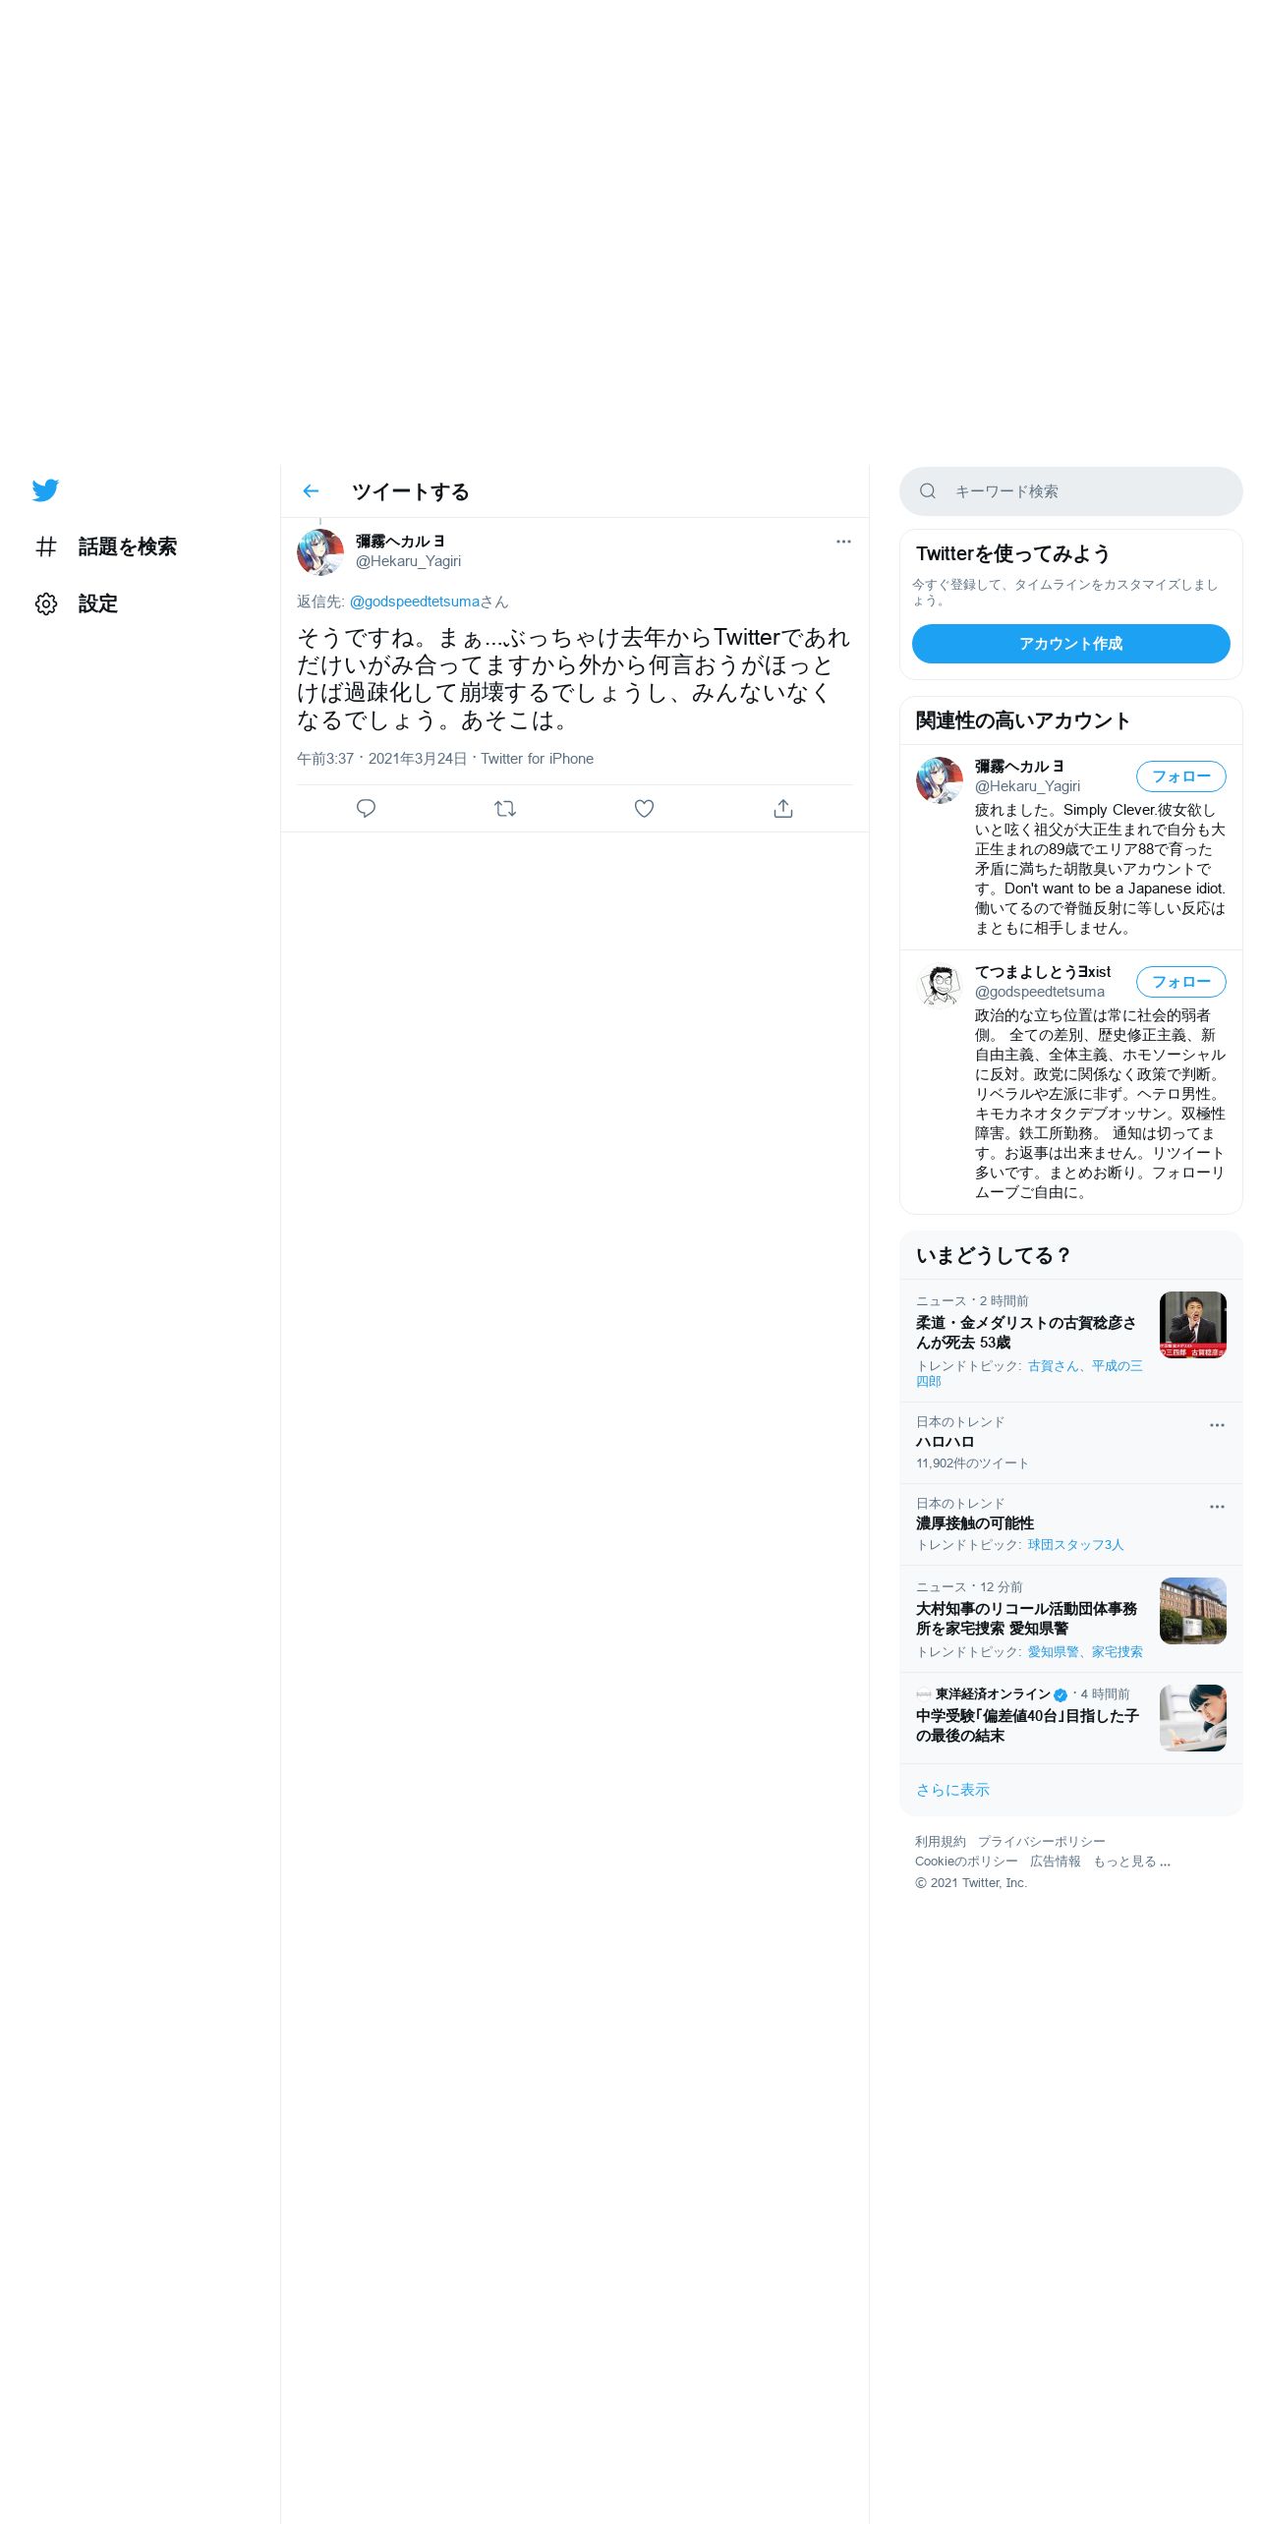Follow 彌霧ヘカルヨ account
Viewport: 1262px width, 2524px height.
click(1181, 776)
